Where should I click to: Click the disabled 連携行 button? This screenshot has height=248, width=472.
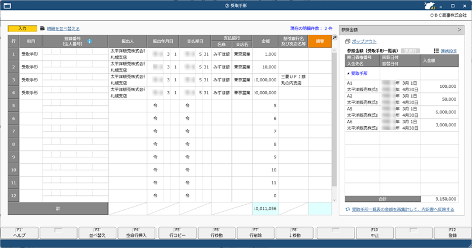click(x=410, y=51)
